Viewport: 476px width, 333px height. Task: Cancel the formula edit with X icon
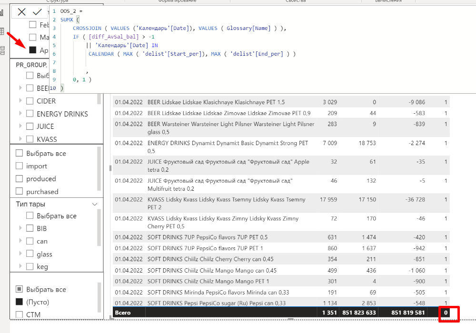(21, 12)
